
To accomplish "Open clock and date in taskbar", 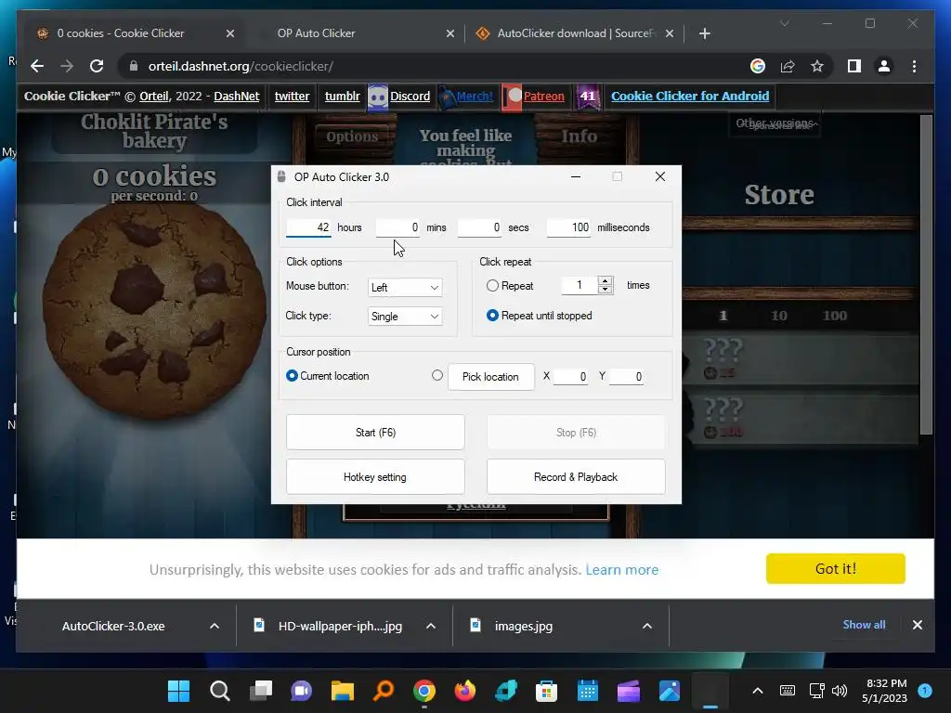I will [x=885, y=691].
